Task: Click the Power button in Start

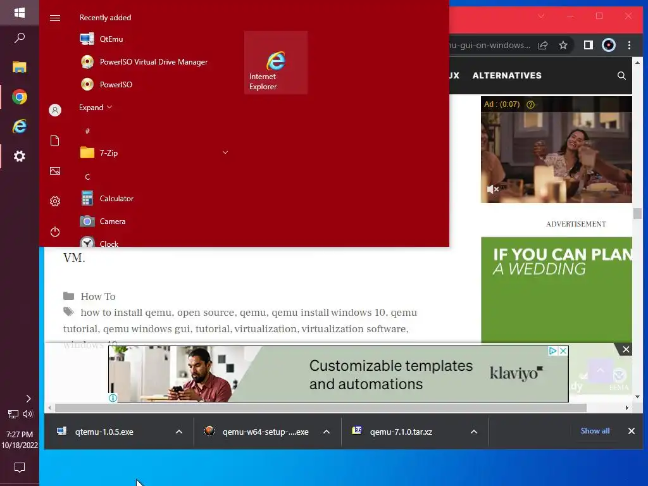Action: (x=55, y=232)
